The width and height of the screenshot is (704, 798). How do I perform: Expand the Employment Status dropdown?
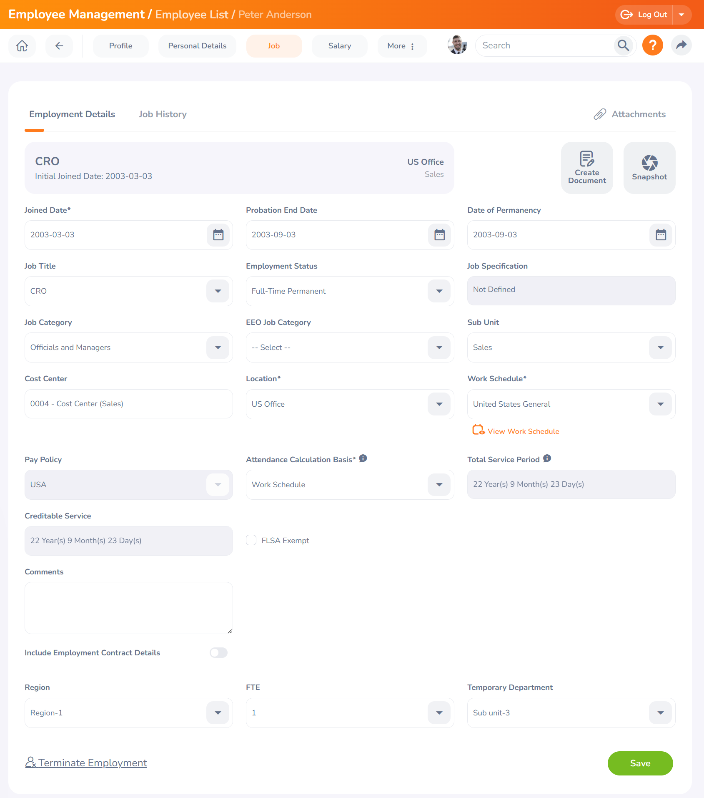(439, 291)
